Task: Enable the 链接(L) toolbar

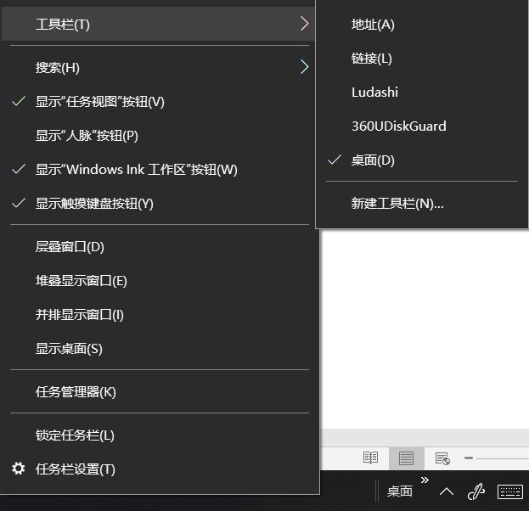Action: (422, 59)
